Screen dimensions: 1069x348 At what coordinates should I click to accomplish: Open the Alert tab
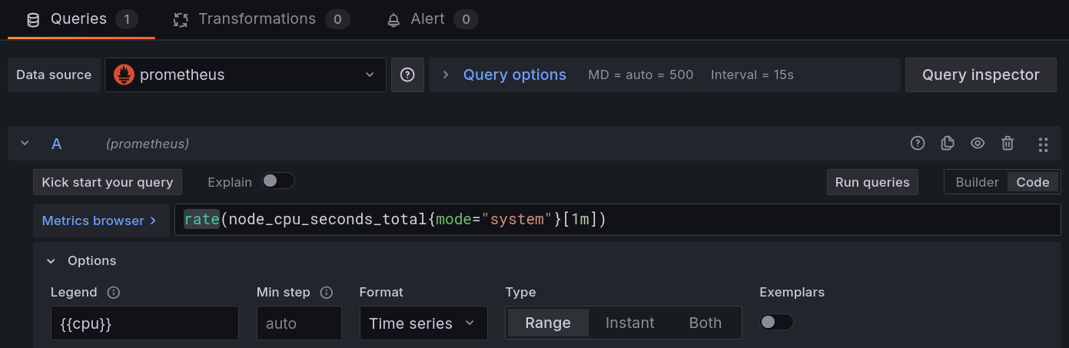click(427, 19)
